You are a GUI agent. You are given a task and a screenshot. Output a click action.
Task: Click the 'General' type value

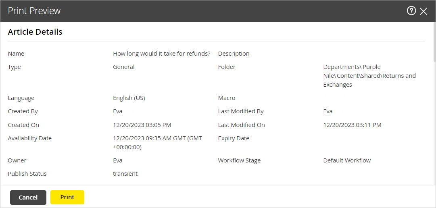124,67
